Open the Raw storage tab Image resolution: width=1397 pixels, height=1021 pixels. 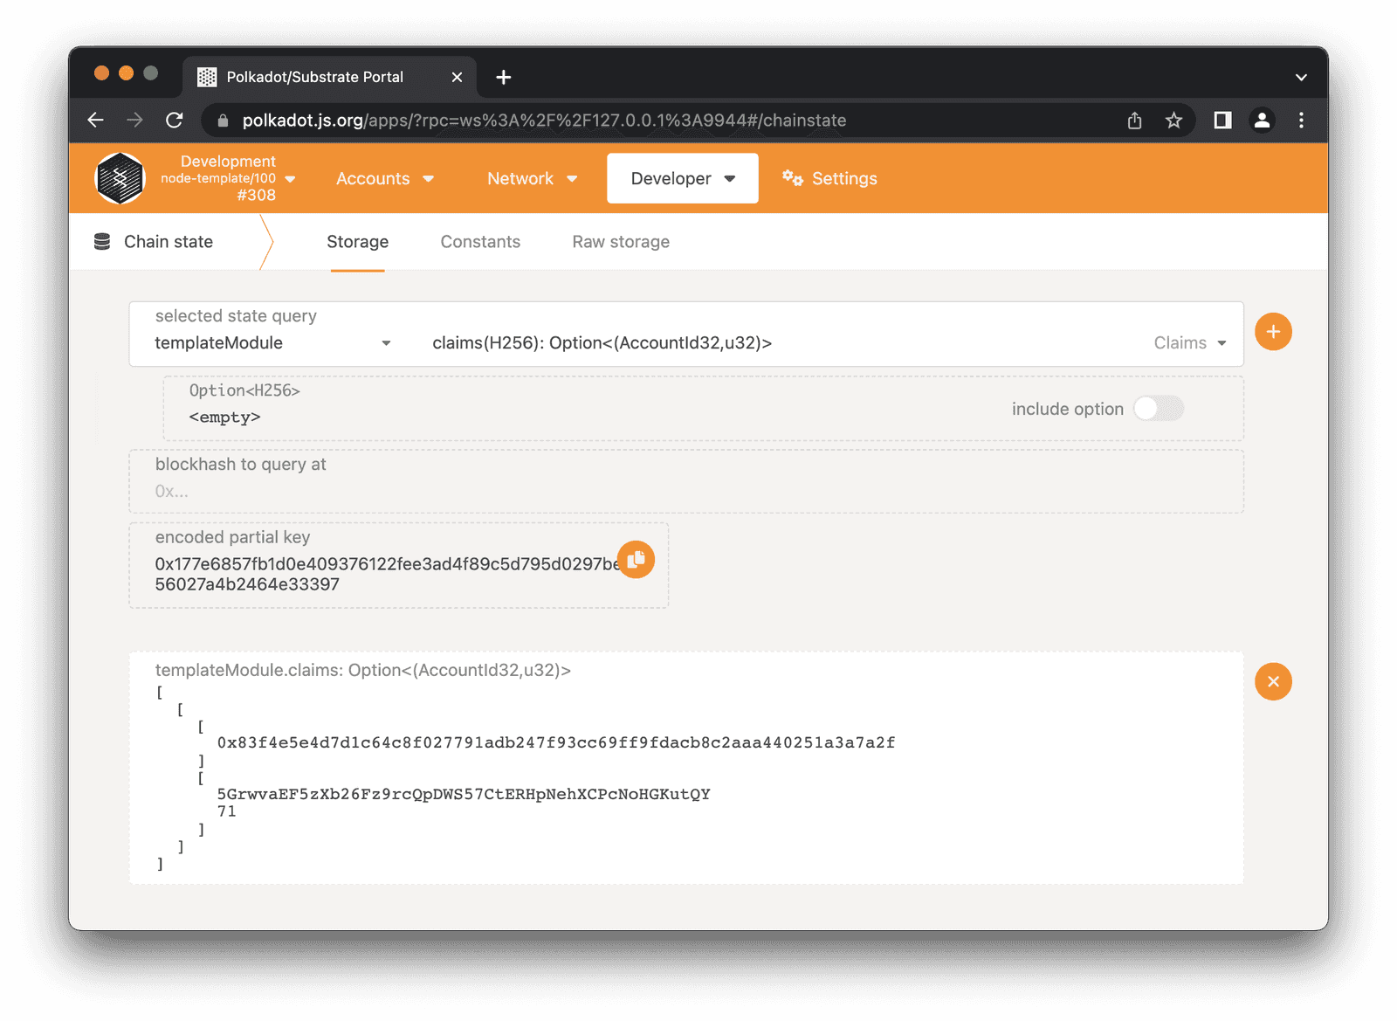point(620,241)
